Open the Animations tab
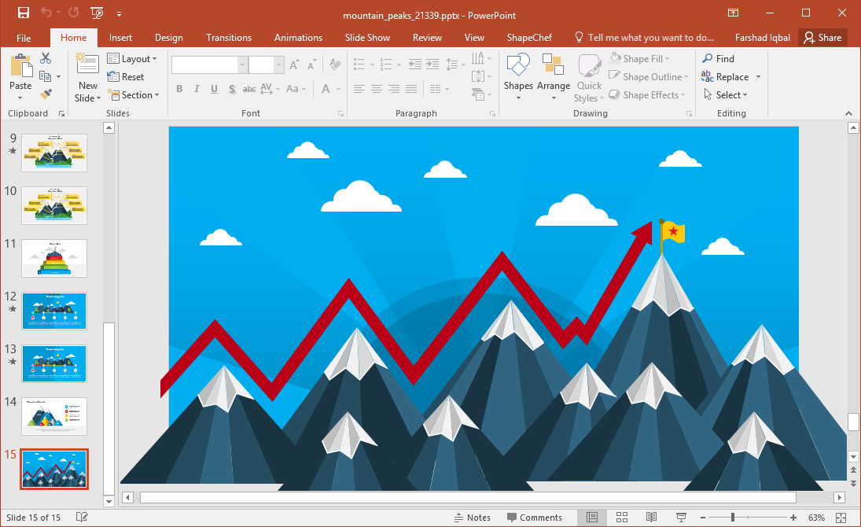Viewport: 861px width, 527px height. click(298, 38)
